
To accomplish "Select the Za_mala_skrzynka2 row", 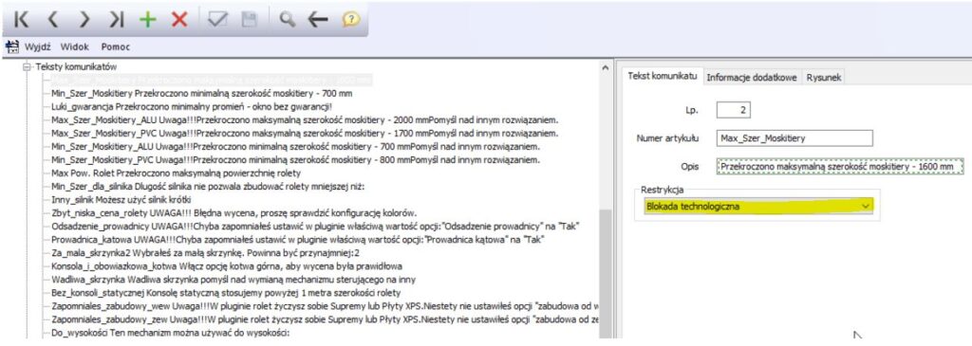I will (205, 253).
